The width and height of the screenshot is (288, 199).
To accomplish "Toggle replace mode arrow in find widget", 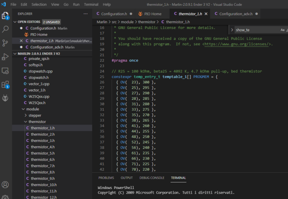I will coord(232,30).
